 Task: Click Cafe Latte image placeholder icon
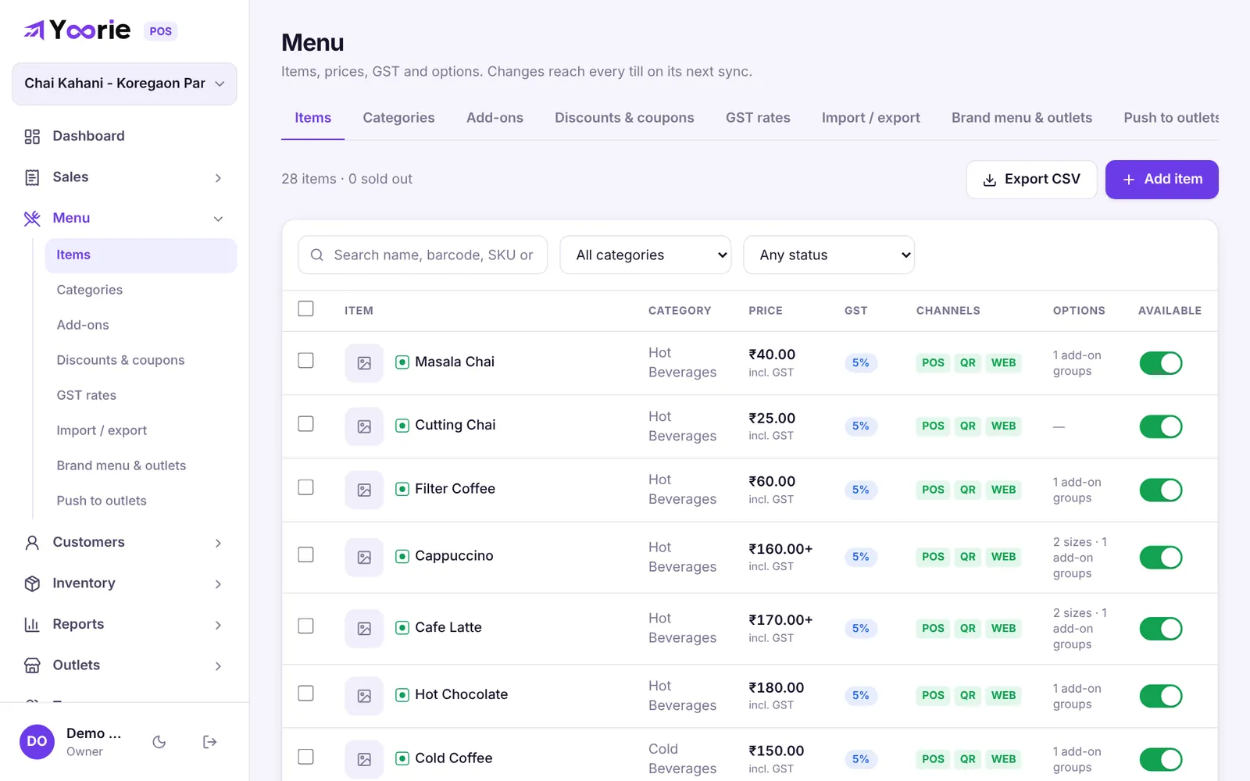[364, 629]
